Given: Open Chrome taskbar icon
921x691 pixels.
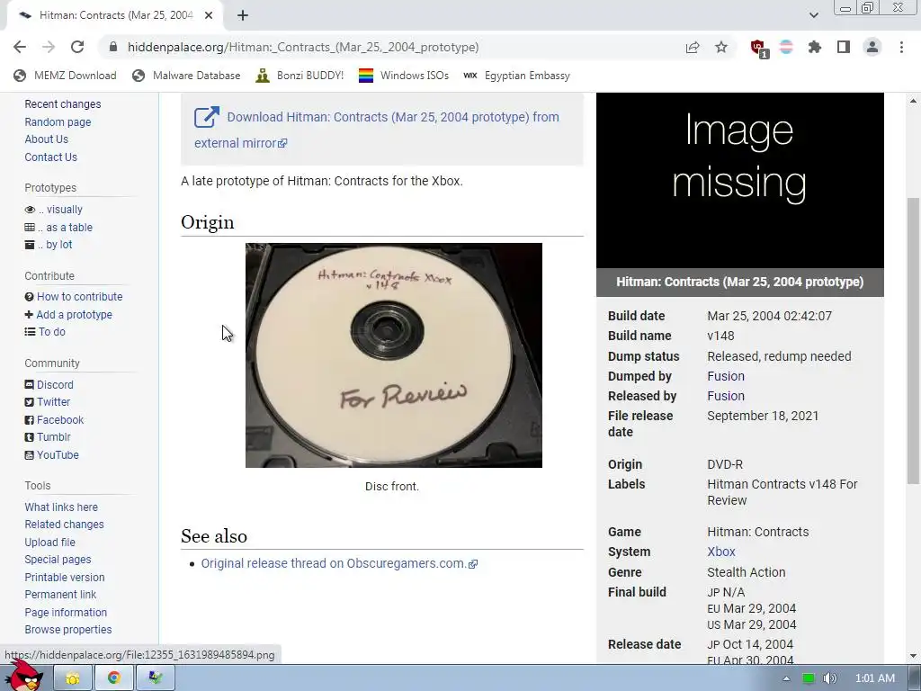Looking at the screenshot, I should tap(114, 678).
